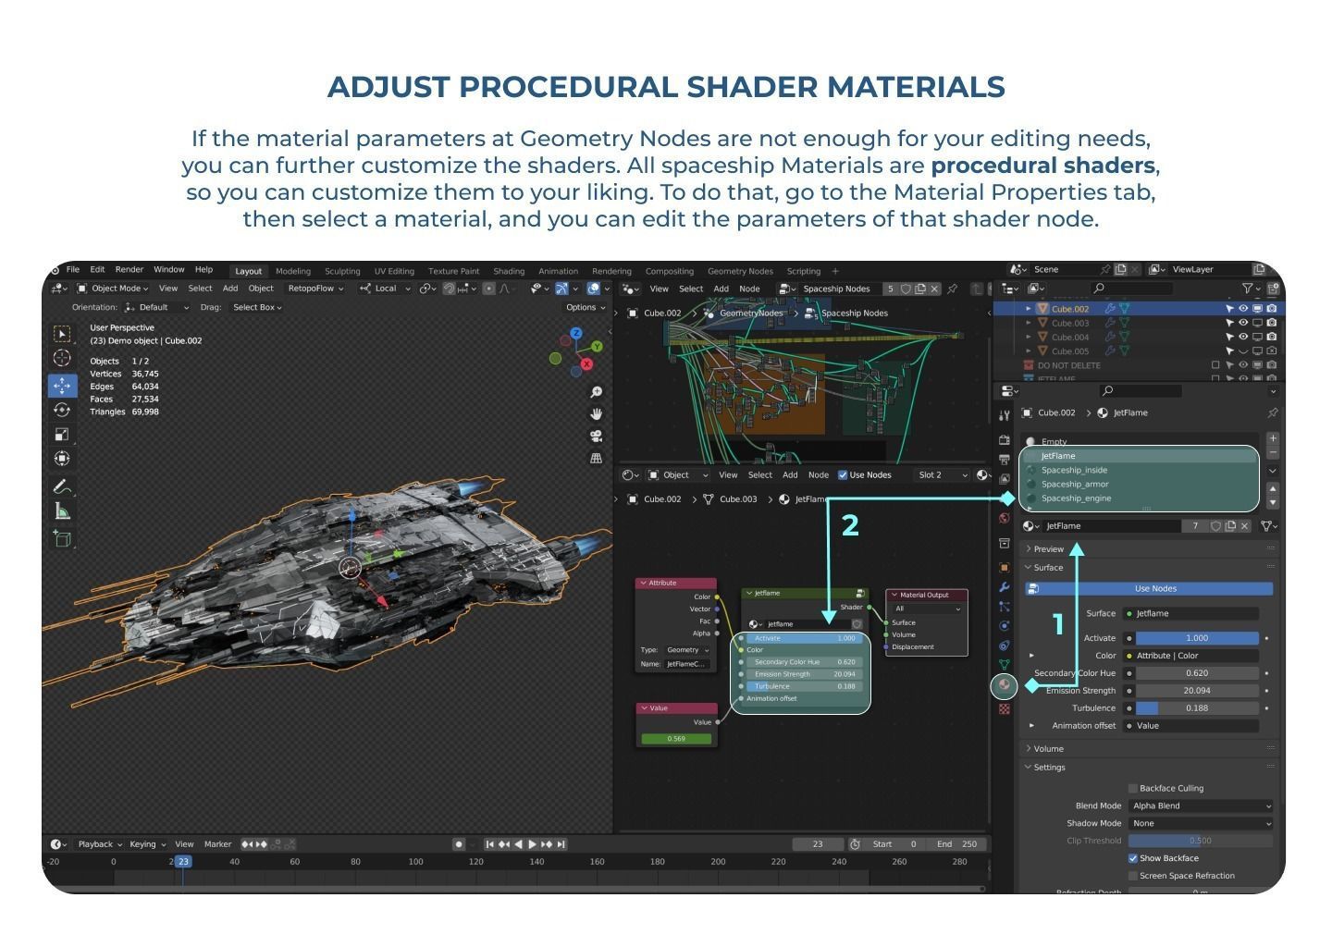Open the Output properties tab
This screenshot has width=1332, height=947.
pos(1005,460)
